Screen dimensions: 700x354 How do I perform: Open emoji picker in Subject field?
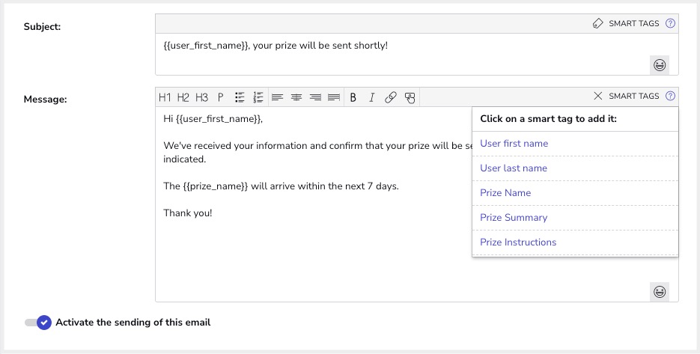[x=660, y=65]
